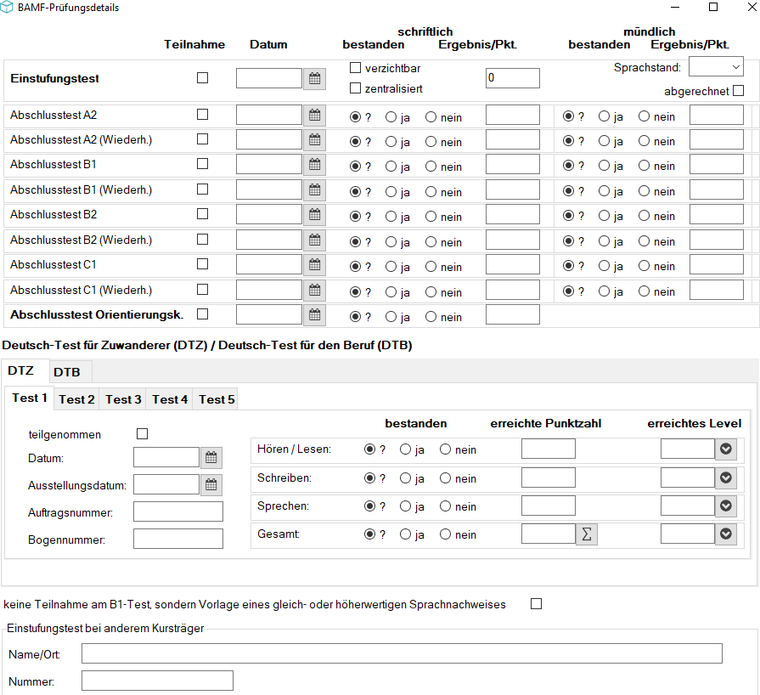Open calendar picker for Abschlusstest B2 date
Screen dimensions: 760x695
(x=314, y=215)
